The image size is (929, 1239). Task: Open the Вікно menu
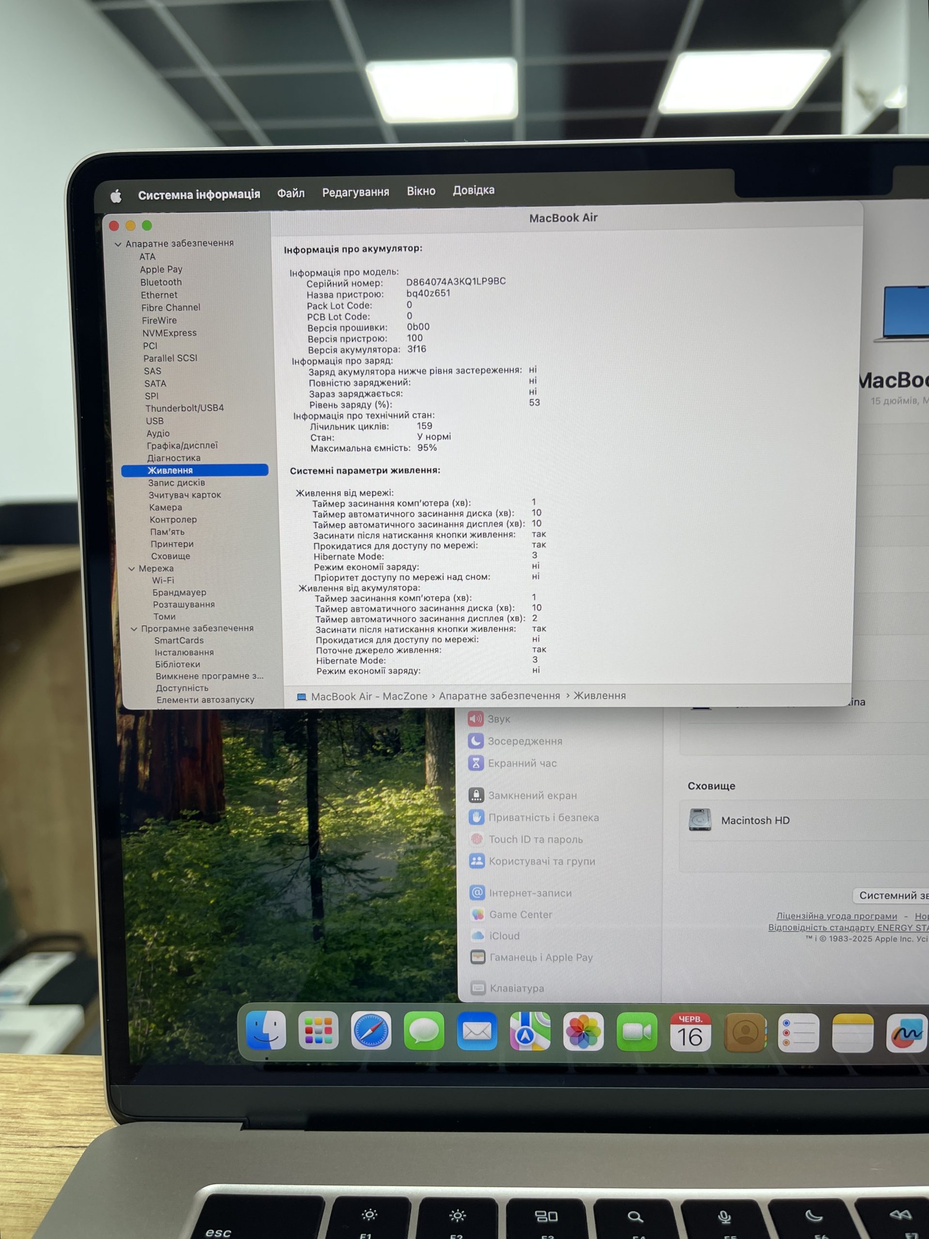[421, 191]
